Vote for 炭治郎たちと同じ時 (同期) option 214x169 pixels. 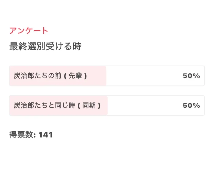pyautogui.click(x=107, y=105)
